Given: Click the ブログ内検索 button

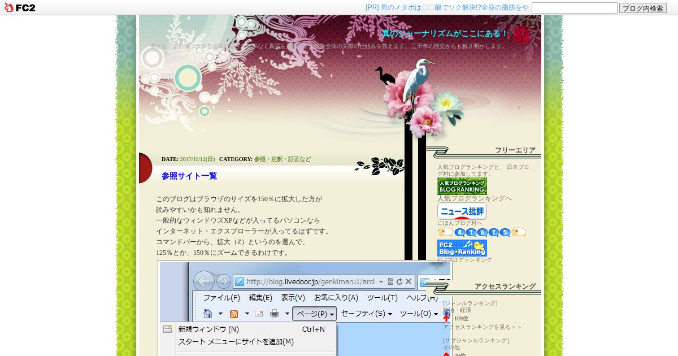Looking at the screenshot, I should click(643, 8).
